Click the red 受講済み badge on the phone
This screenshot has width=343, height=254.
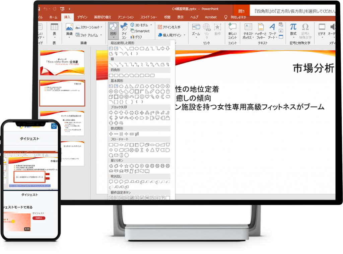(x=39, y=218)
